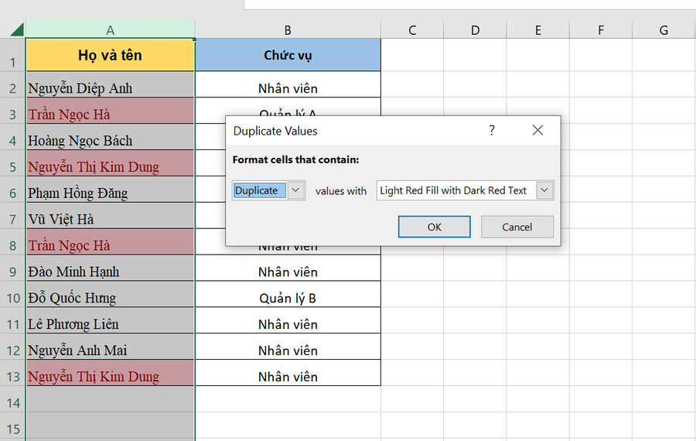Open the Duplicate/Unique dropdown arrow
Screen dimensions: 696x441
297,190
